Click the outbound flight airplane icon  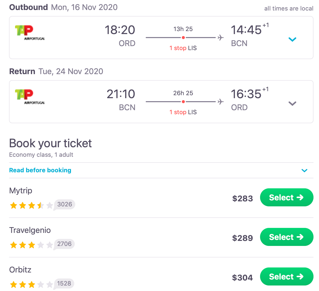[220, 38]
